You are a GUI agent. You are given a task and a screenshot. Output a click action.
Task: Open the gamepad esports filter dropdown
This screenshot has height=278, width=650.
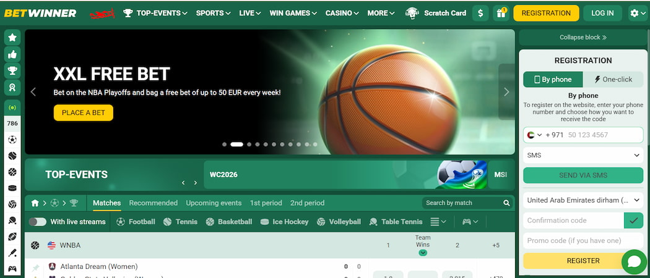[470, 222]
